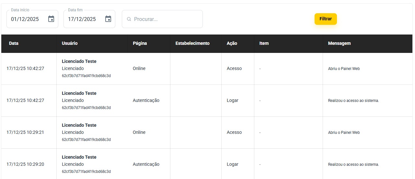The height and width of the screenshot is (179, 415).
Task: Click the Data início date field
Action: click(25, 19)
